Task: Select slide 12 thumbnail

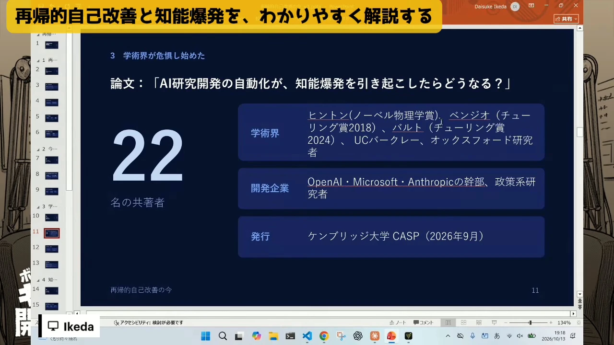Action: tap(52, 249)
